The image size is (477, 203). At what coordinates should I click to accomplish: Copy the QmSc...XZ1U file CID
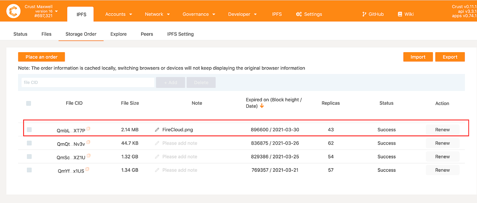click(x=88, y=156)
